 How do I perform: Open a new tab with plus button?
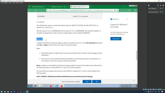coord(91,7)
